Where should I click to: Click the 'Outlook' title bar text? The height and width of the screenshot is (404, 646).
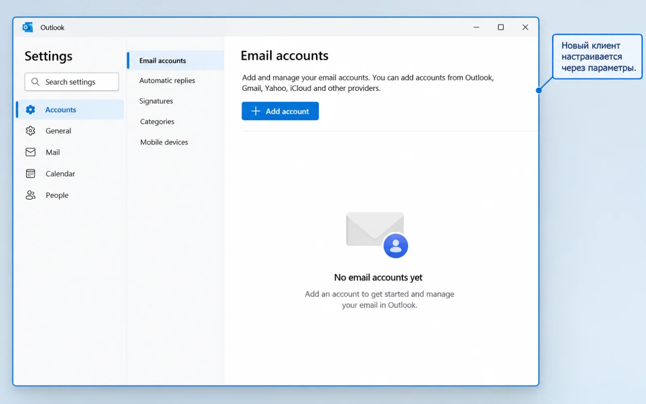pos(52,27)
